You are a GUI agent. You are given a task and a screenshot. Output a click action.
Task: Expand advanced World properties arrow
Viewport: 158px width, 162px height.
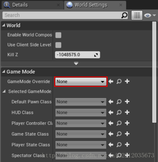click(76, 63)
